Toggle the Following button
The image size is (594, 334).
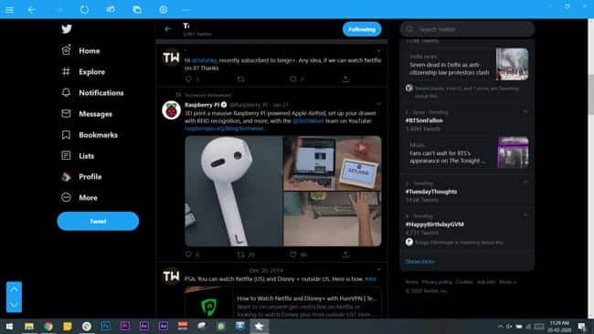point(362,29)
